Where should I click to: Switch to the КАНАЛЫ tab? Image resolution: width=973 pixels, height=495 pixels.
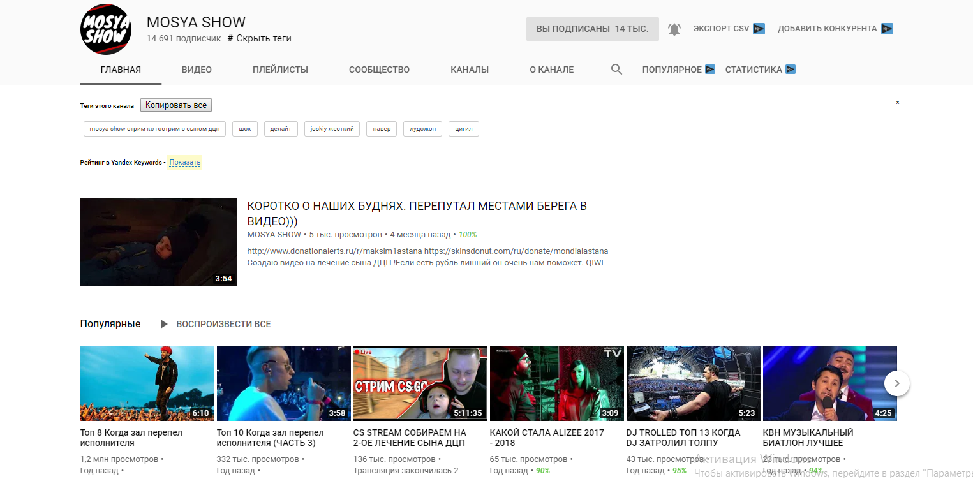(x=470, y=70)
